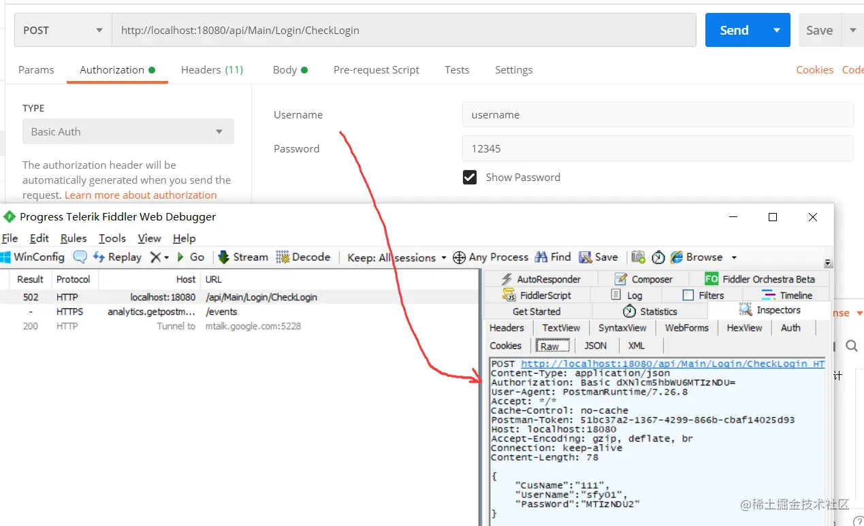Select the Cookies inspector tab
Image resolution: width=864 pixels, height=526 pixels.
[x=505, y=346]
